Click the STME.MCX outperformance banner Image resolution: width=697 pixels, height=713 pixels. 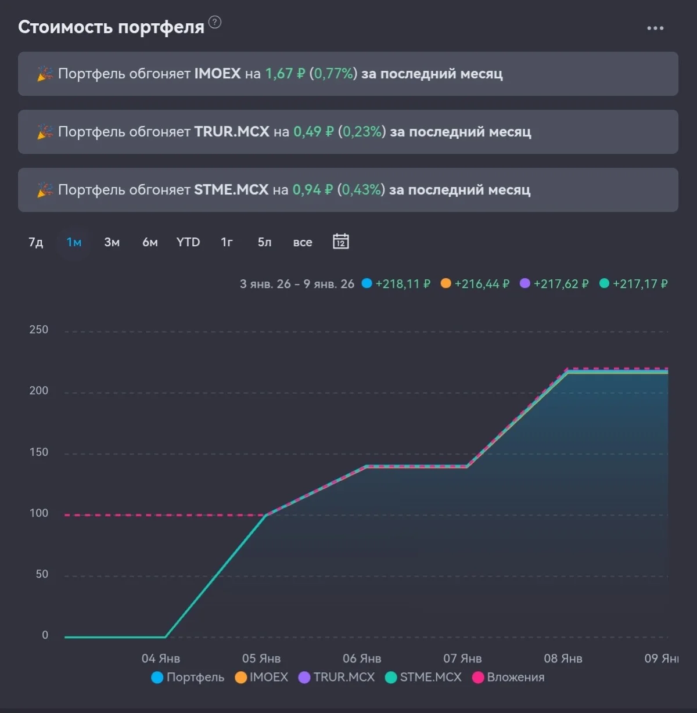[348, 190]
